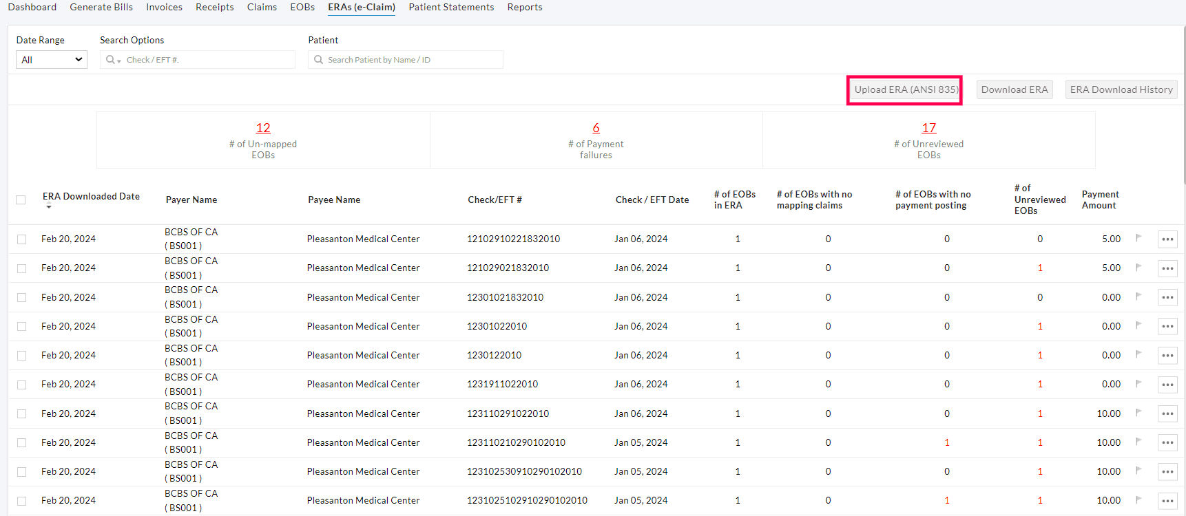Screen dimensions: 1186x516
Task: Open more options for check 1230122010 row
Action: coord(1167,356)
